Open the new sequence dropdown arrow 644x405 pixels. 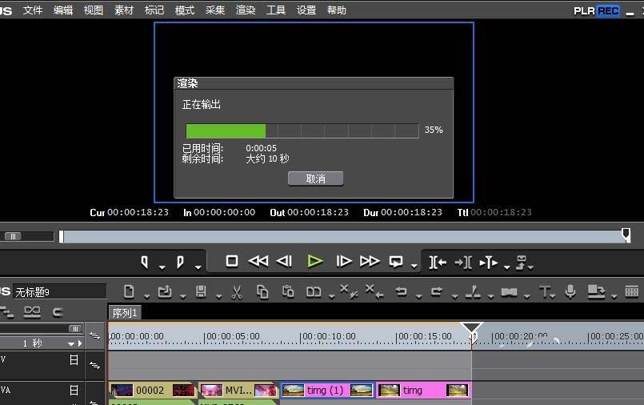[146, 296]
